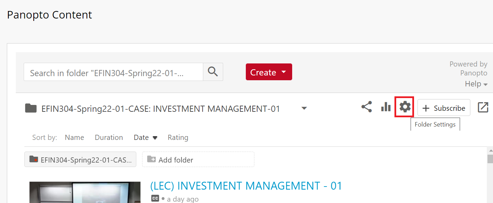This screenshot has height=203, width=493.
Task: Open Folder Settings gear icon
Action: coord(405,107)
